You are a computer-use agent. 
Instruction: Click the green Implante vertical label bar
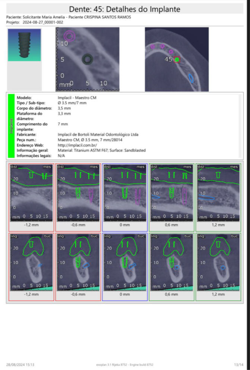pyautogui.click(x=11, y=126)
